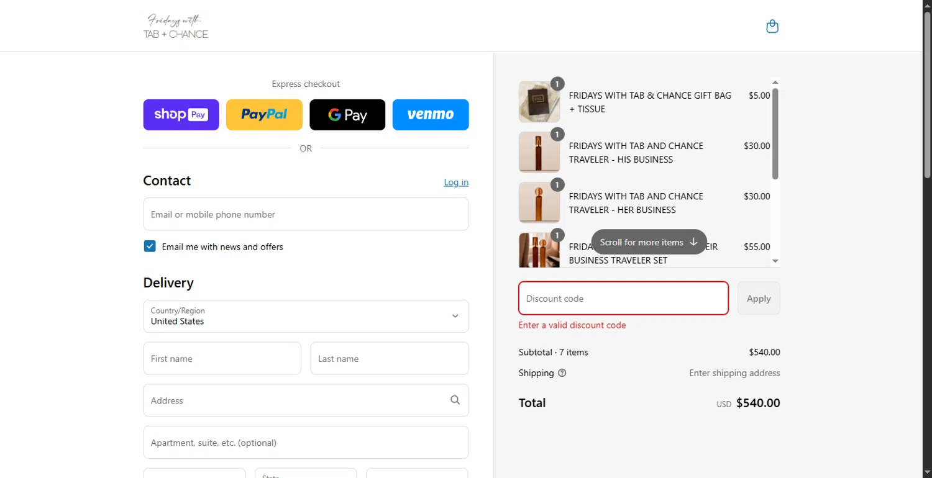This screenshot has height=478, width=932.
Task: Open the shopping bag cart icon
Action: 772,26
